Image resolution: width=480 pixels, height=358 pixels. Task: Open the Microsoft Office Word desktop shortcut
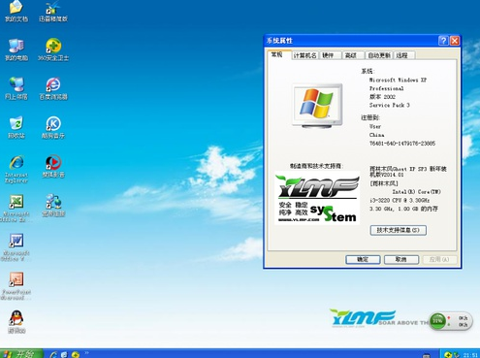(x=16, y=247)
